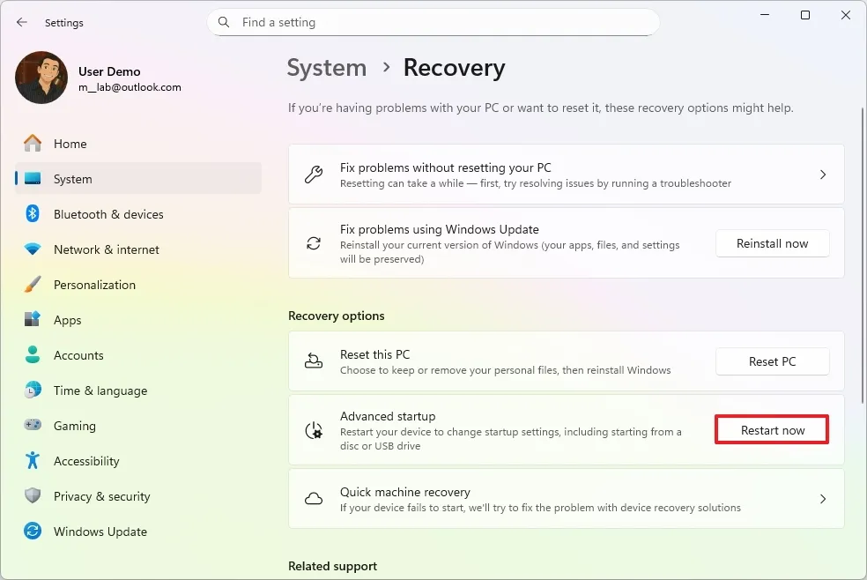Click the search magnifier icon
The width and height of the screenshot is (867, 580).
[224, 22]
